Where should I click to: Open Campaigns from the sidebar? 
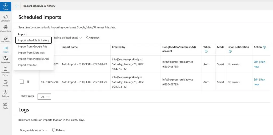(x=5, y=18)
